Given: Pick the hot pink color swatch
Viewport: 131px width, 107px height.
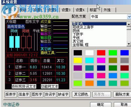Looking at the screenshot, I should click(101, 76).
